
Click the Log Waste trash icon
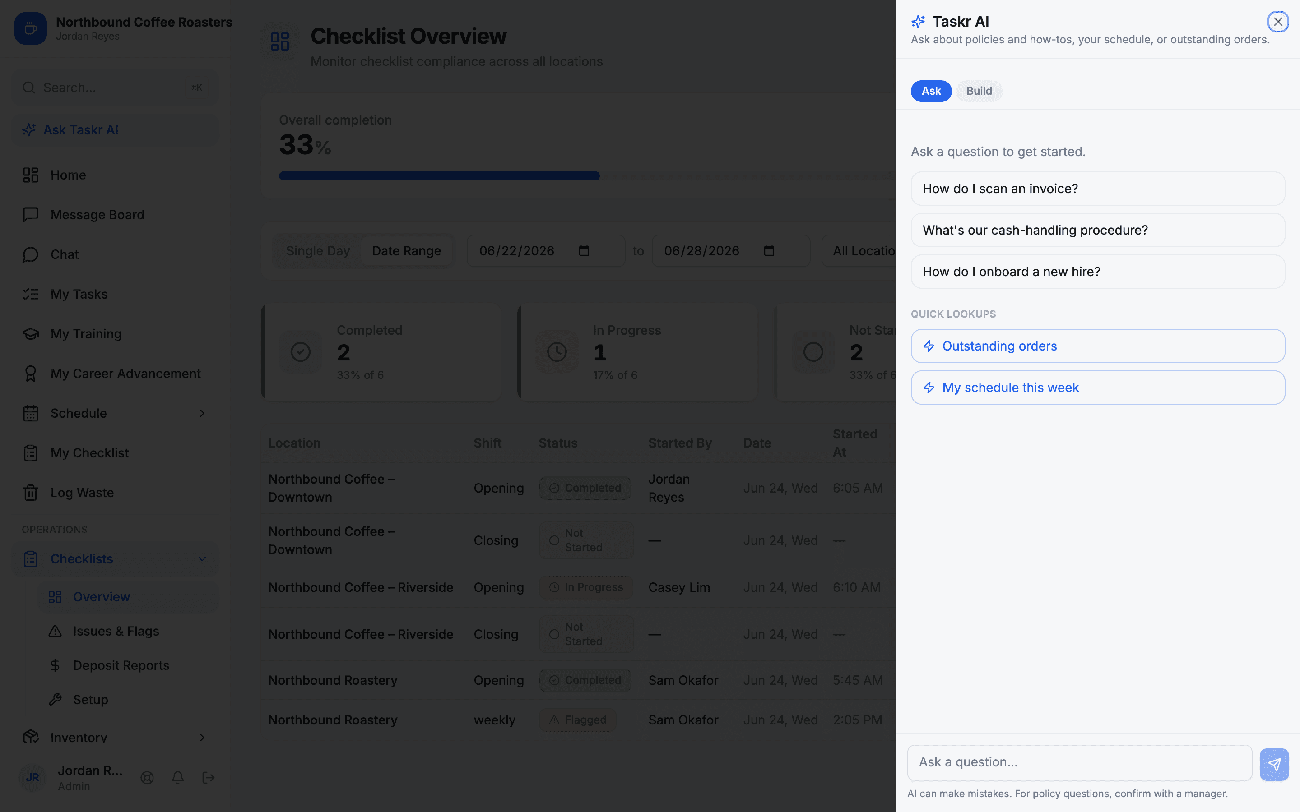point(31,493)
